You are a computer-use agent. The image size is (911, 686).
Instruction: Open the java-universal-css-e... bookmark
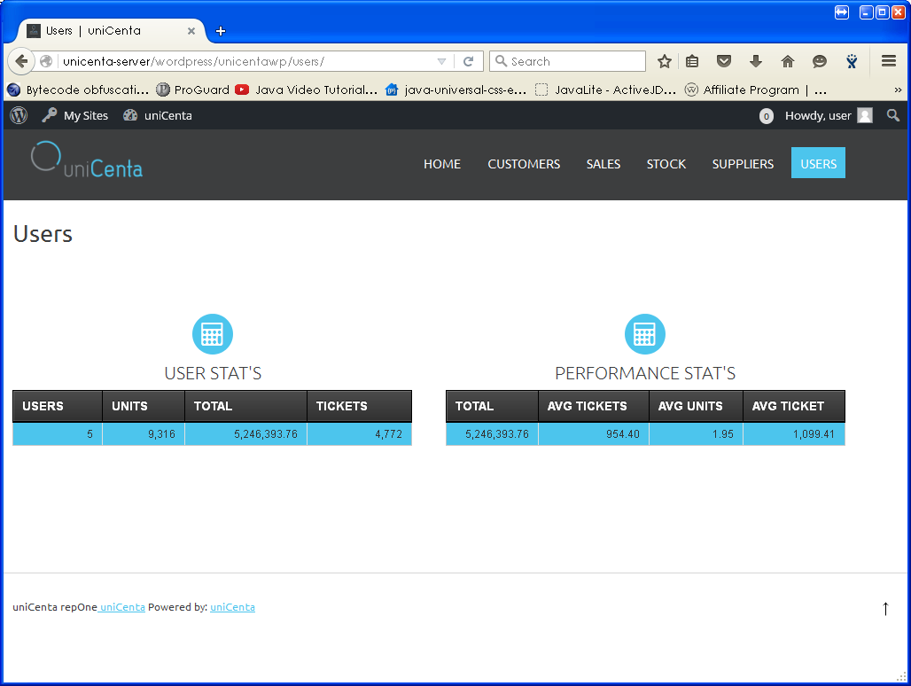[x=456, y=90]
